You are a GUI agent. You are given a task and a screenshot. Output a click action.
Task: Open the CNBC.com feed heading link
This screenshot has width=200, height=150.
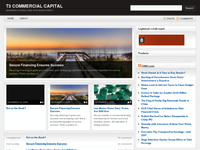[x=148, y=66]
